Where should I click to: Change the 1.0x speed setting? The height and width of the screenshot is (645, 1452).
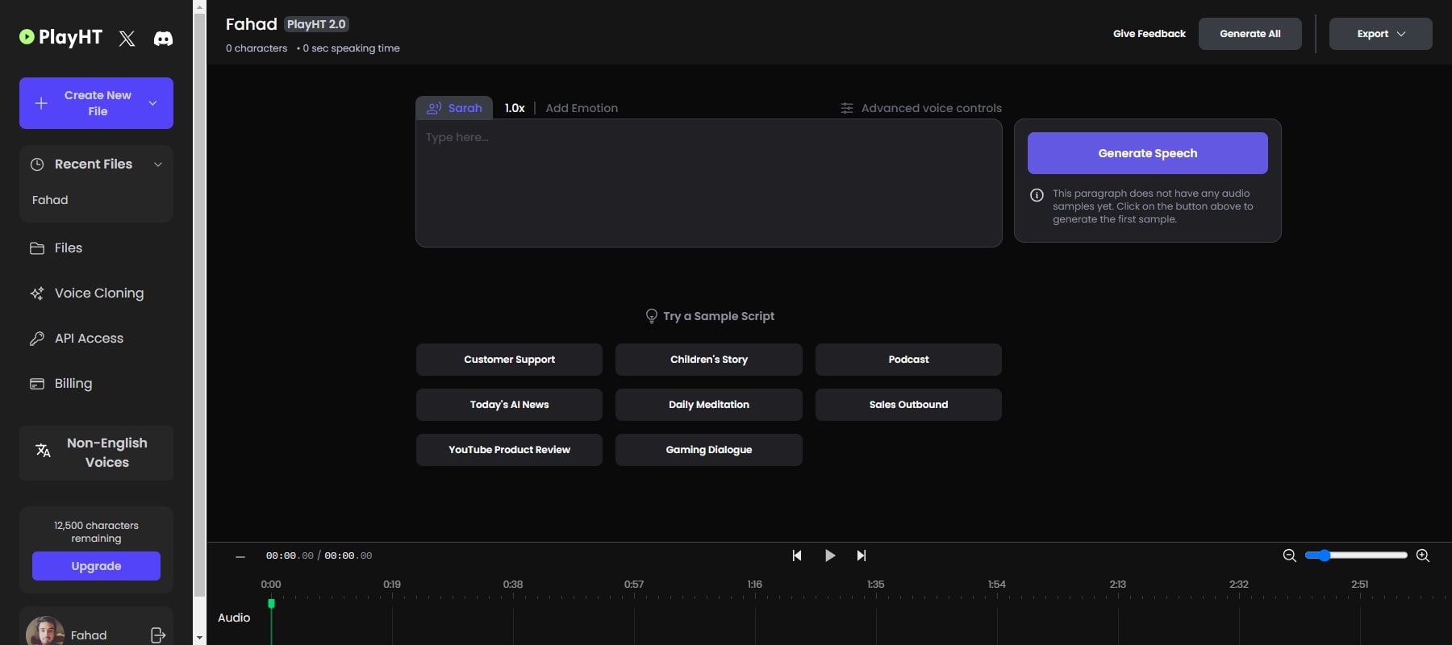[x=515, y=108]
